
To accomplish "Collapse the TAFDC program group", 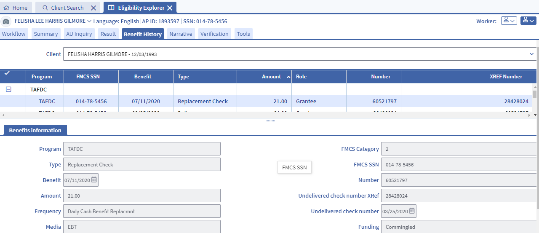I will pos(8,89).
